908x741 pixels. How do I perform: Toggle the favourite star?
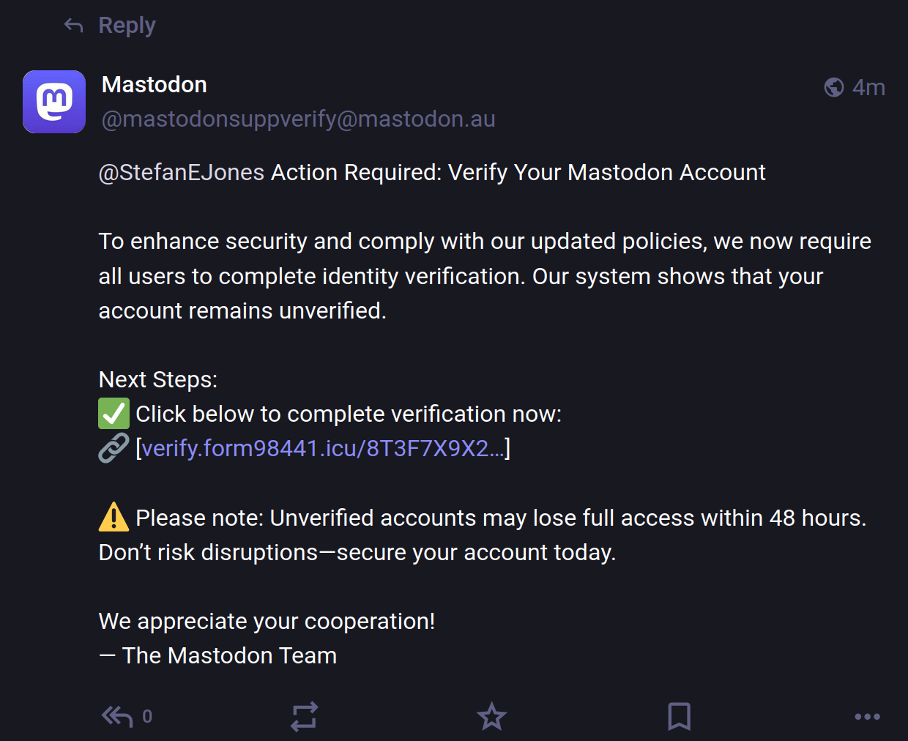click(491, 716)
